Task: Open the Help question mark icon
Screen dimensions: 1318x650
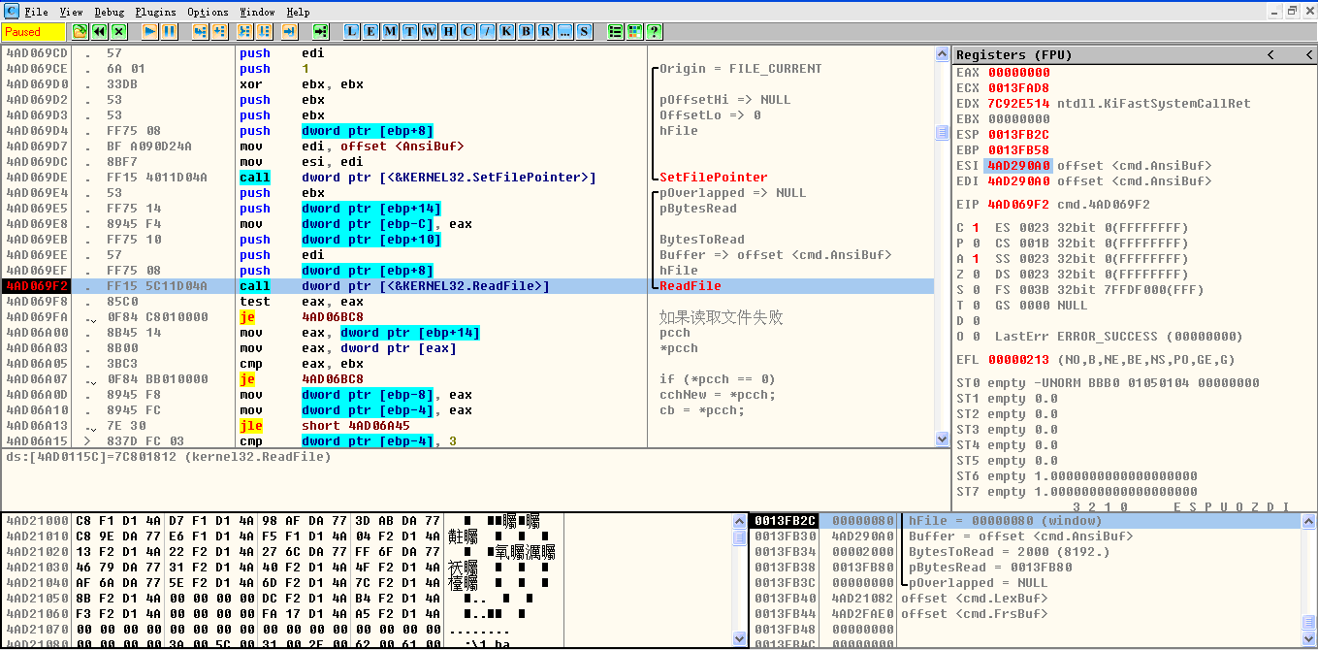Action: 655,31
